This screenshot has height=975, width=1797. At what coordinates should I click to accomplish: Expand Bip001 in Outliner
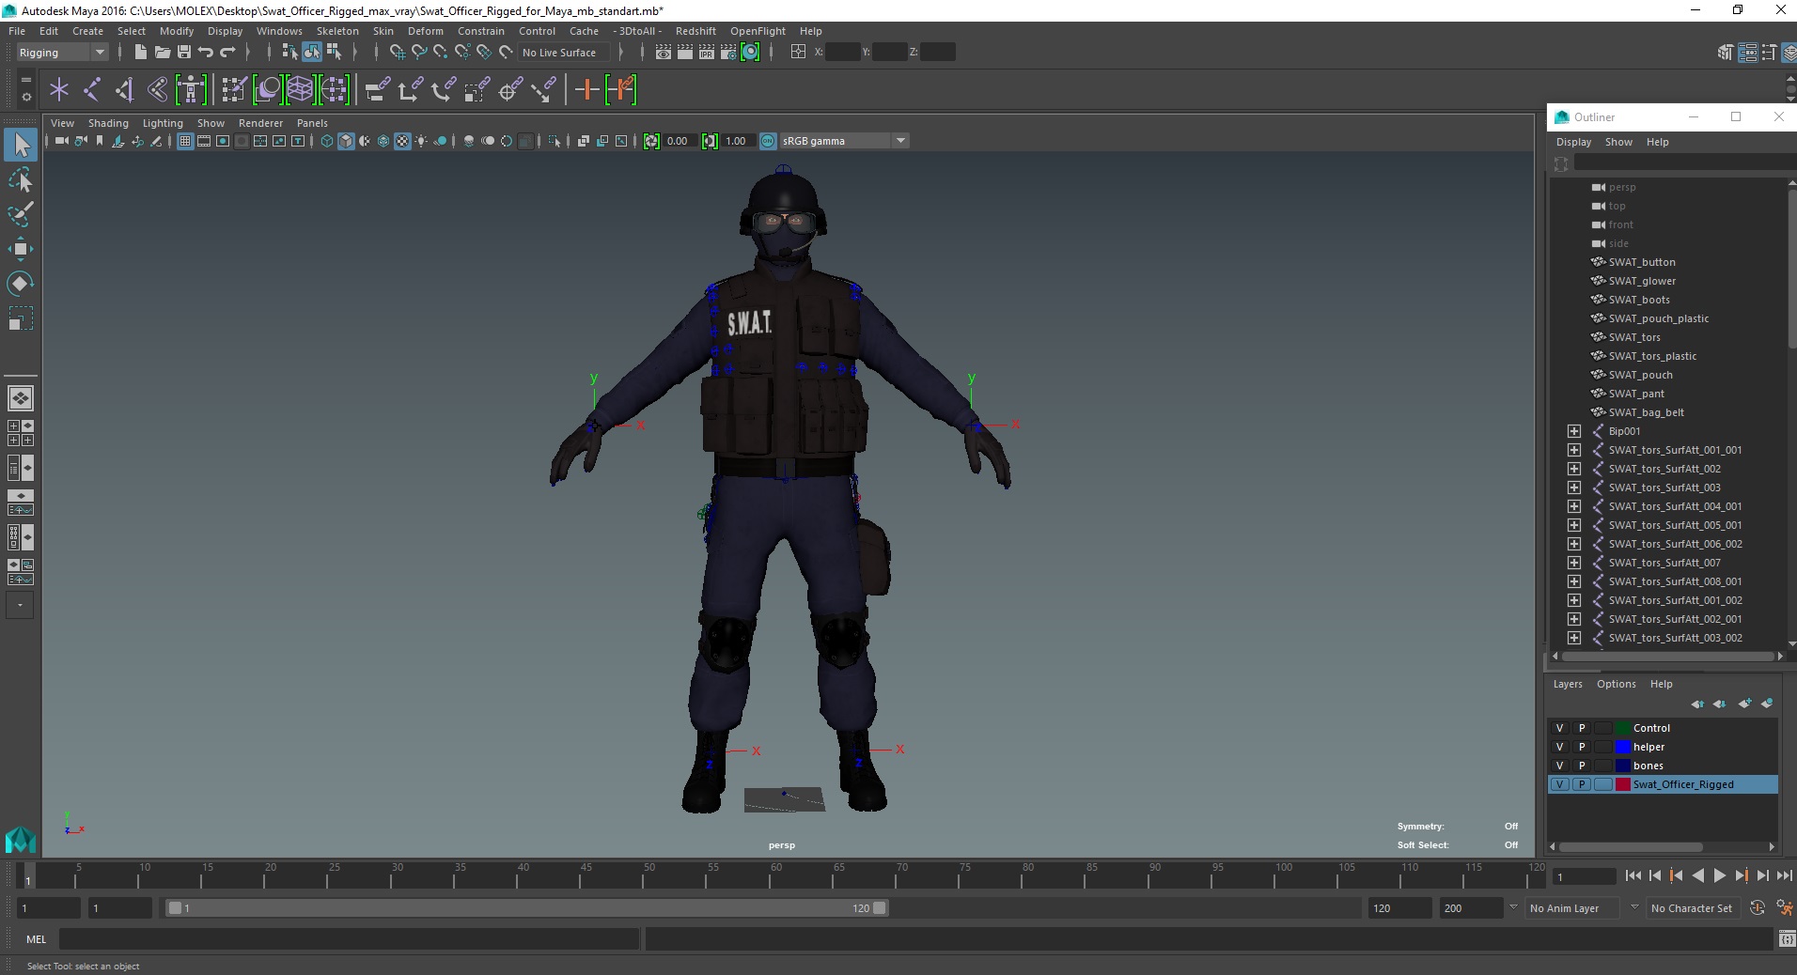click(1574, 431)
